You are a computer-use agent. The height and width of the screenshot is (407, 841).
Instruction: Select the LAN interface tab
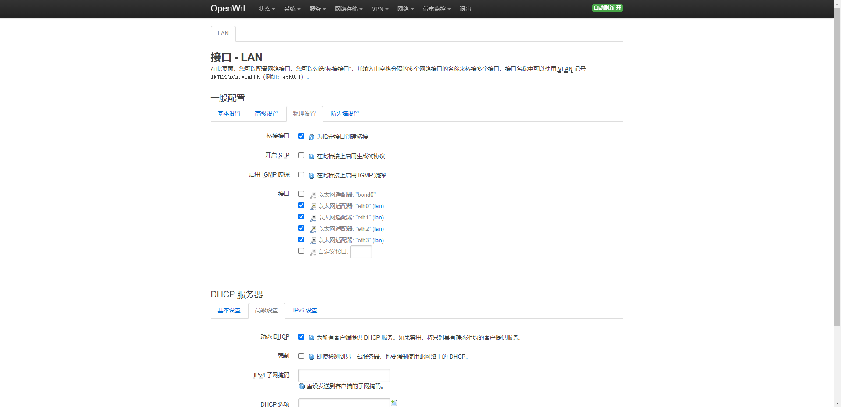[223, 34]
